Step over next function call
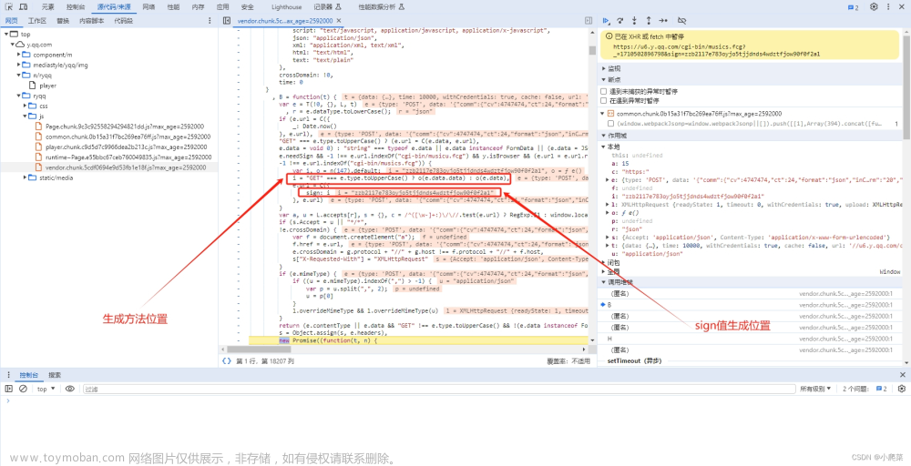 click(x=619, y=20)
